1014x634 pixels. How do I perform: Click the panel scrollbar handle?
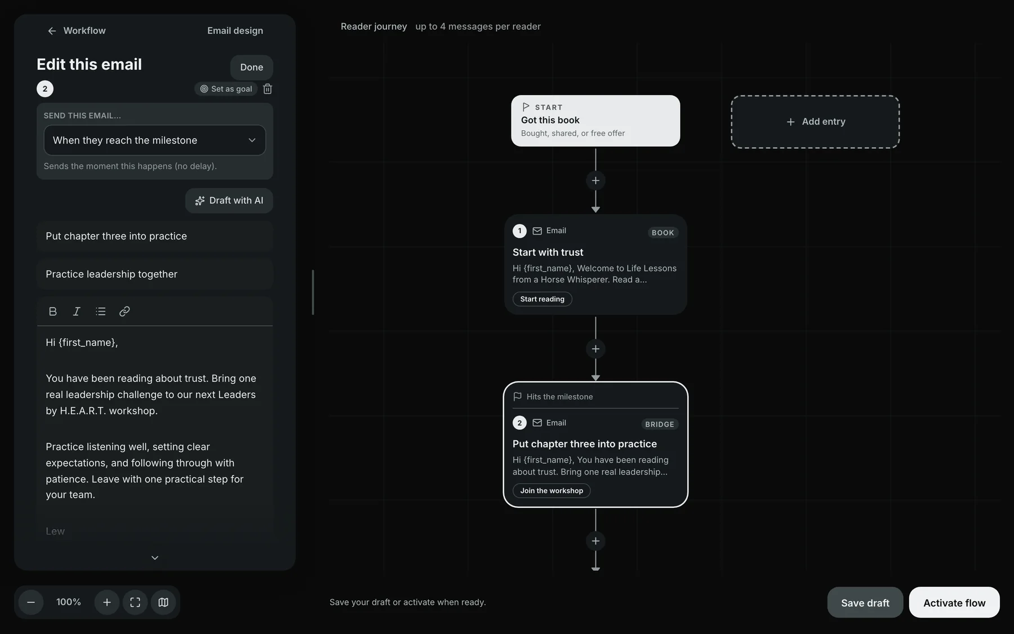click(313, 292)
